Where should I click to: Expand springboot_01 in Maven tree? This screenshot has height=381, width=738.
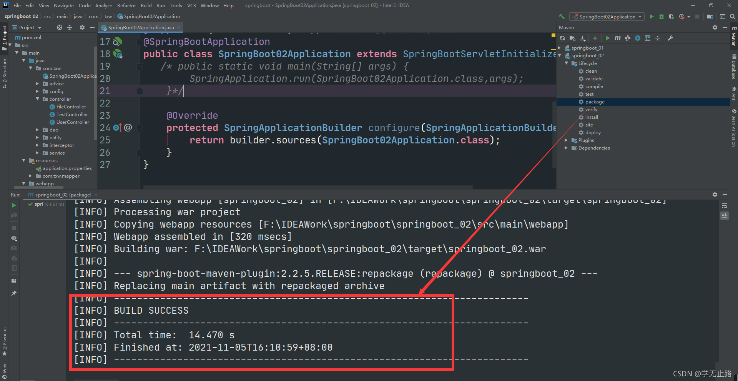click(560, 48)
